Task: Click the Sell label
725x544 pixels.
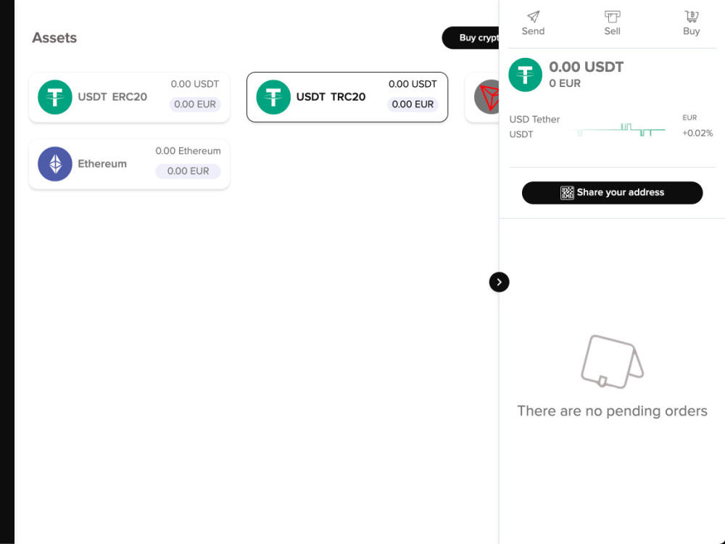Action: pos(612,31)
